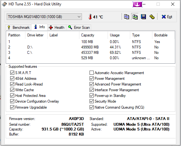Toggle the Automatic Acoustic Management checkbox
Image resolution: width=181 pixels, height=146 pixels.
point(91,73)
